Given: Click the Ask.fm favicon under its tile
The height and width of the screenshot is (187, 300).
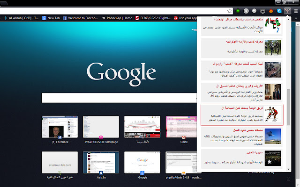Looking at the screenshot, I should coord(101,173).
